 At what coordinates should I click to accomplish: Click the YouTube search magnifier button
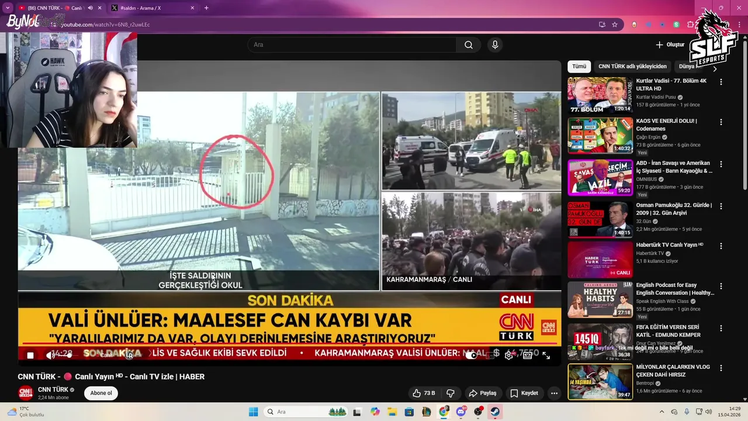(x=469, y=45)
